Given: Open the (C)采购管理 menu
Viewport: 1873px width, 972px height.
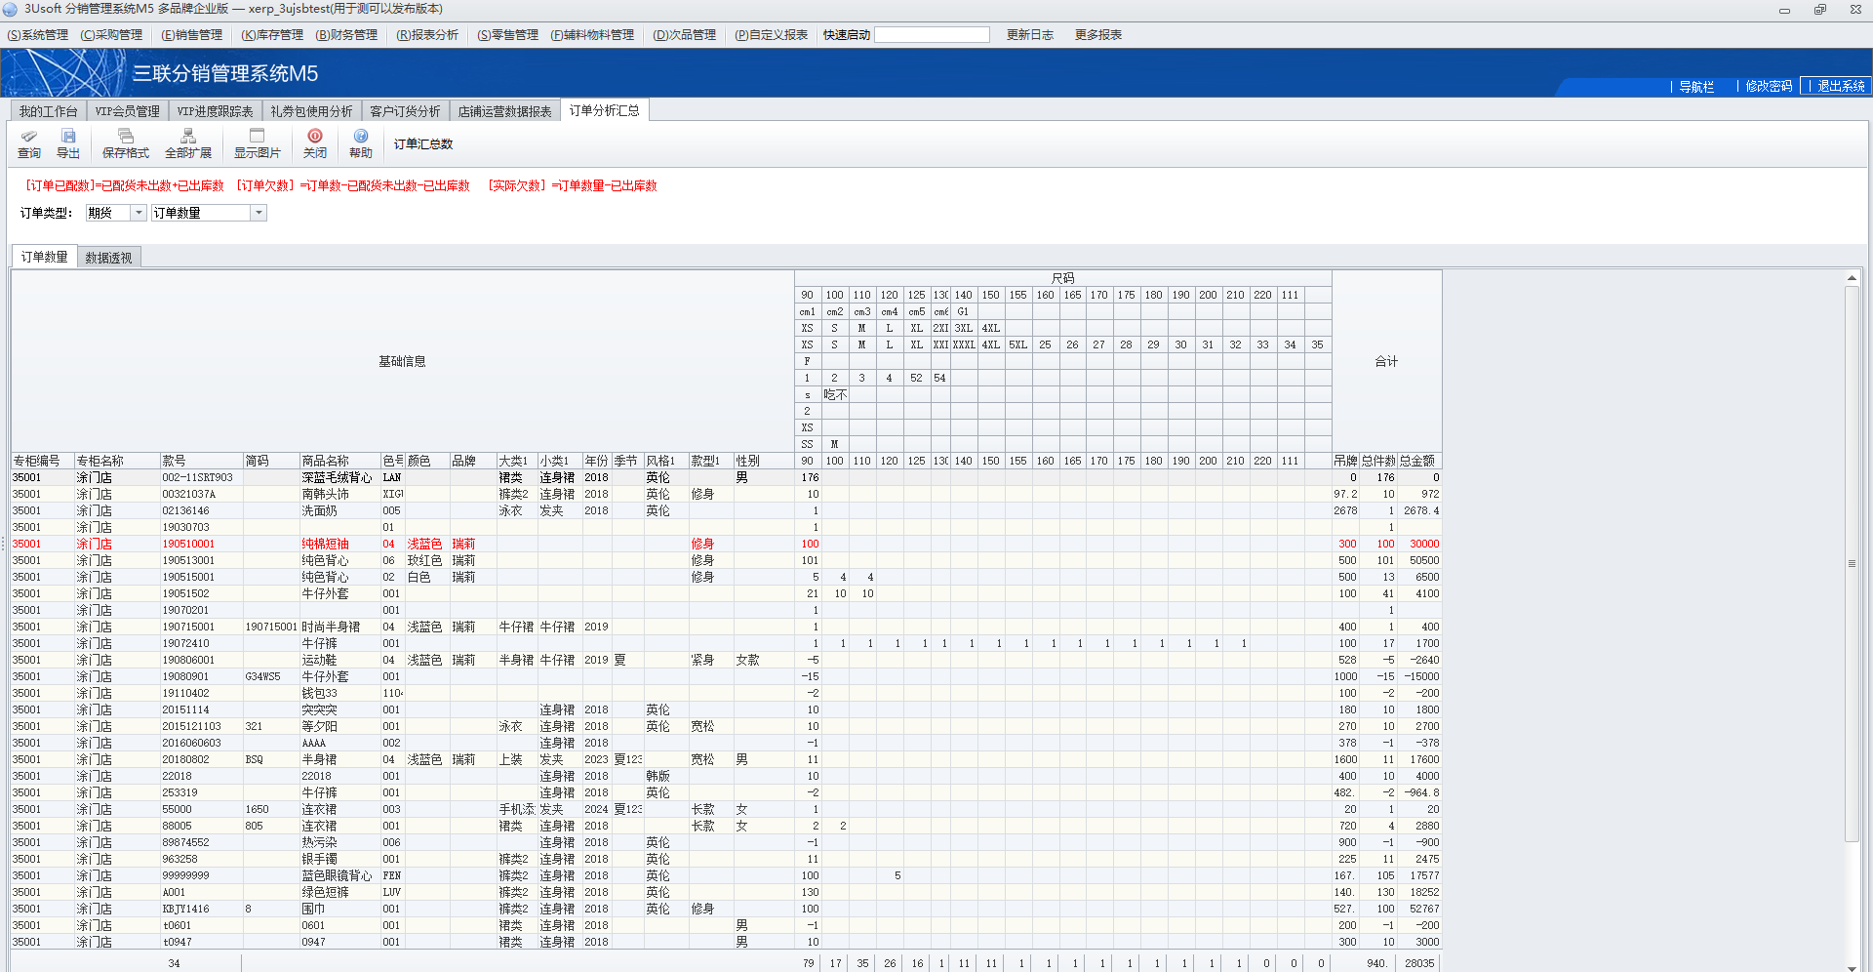Looking at the screenshot, I should pyautogui.click(x=111, y=35).
